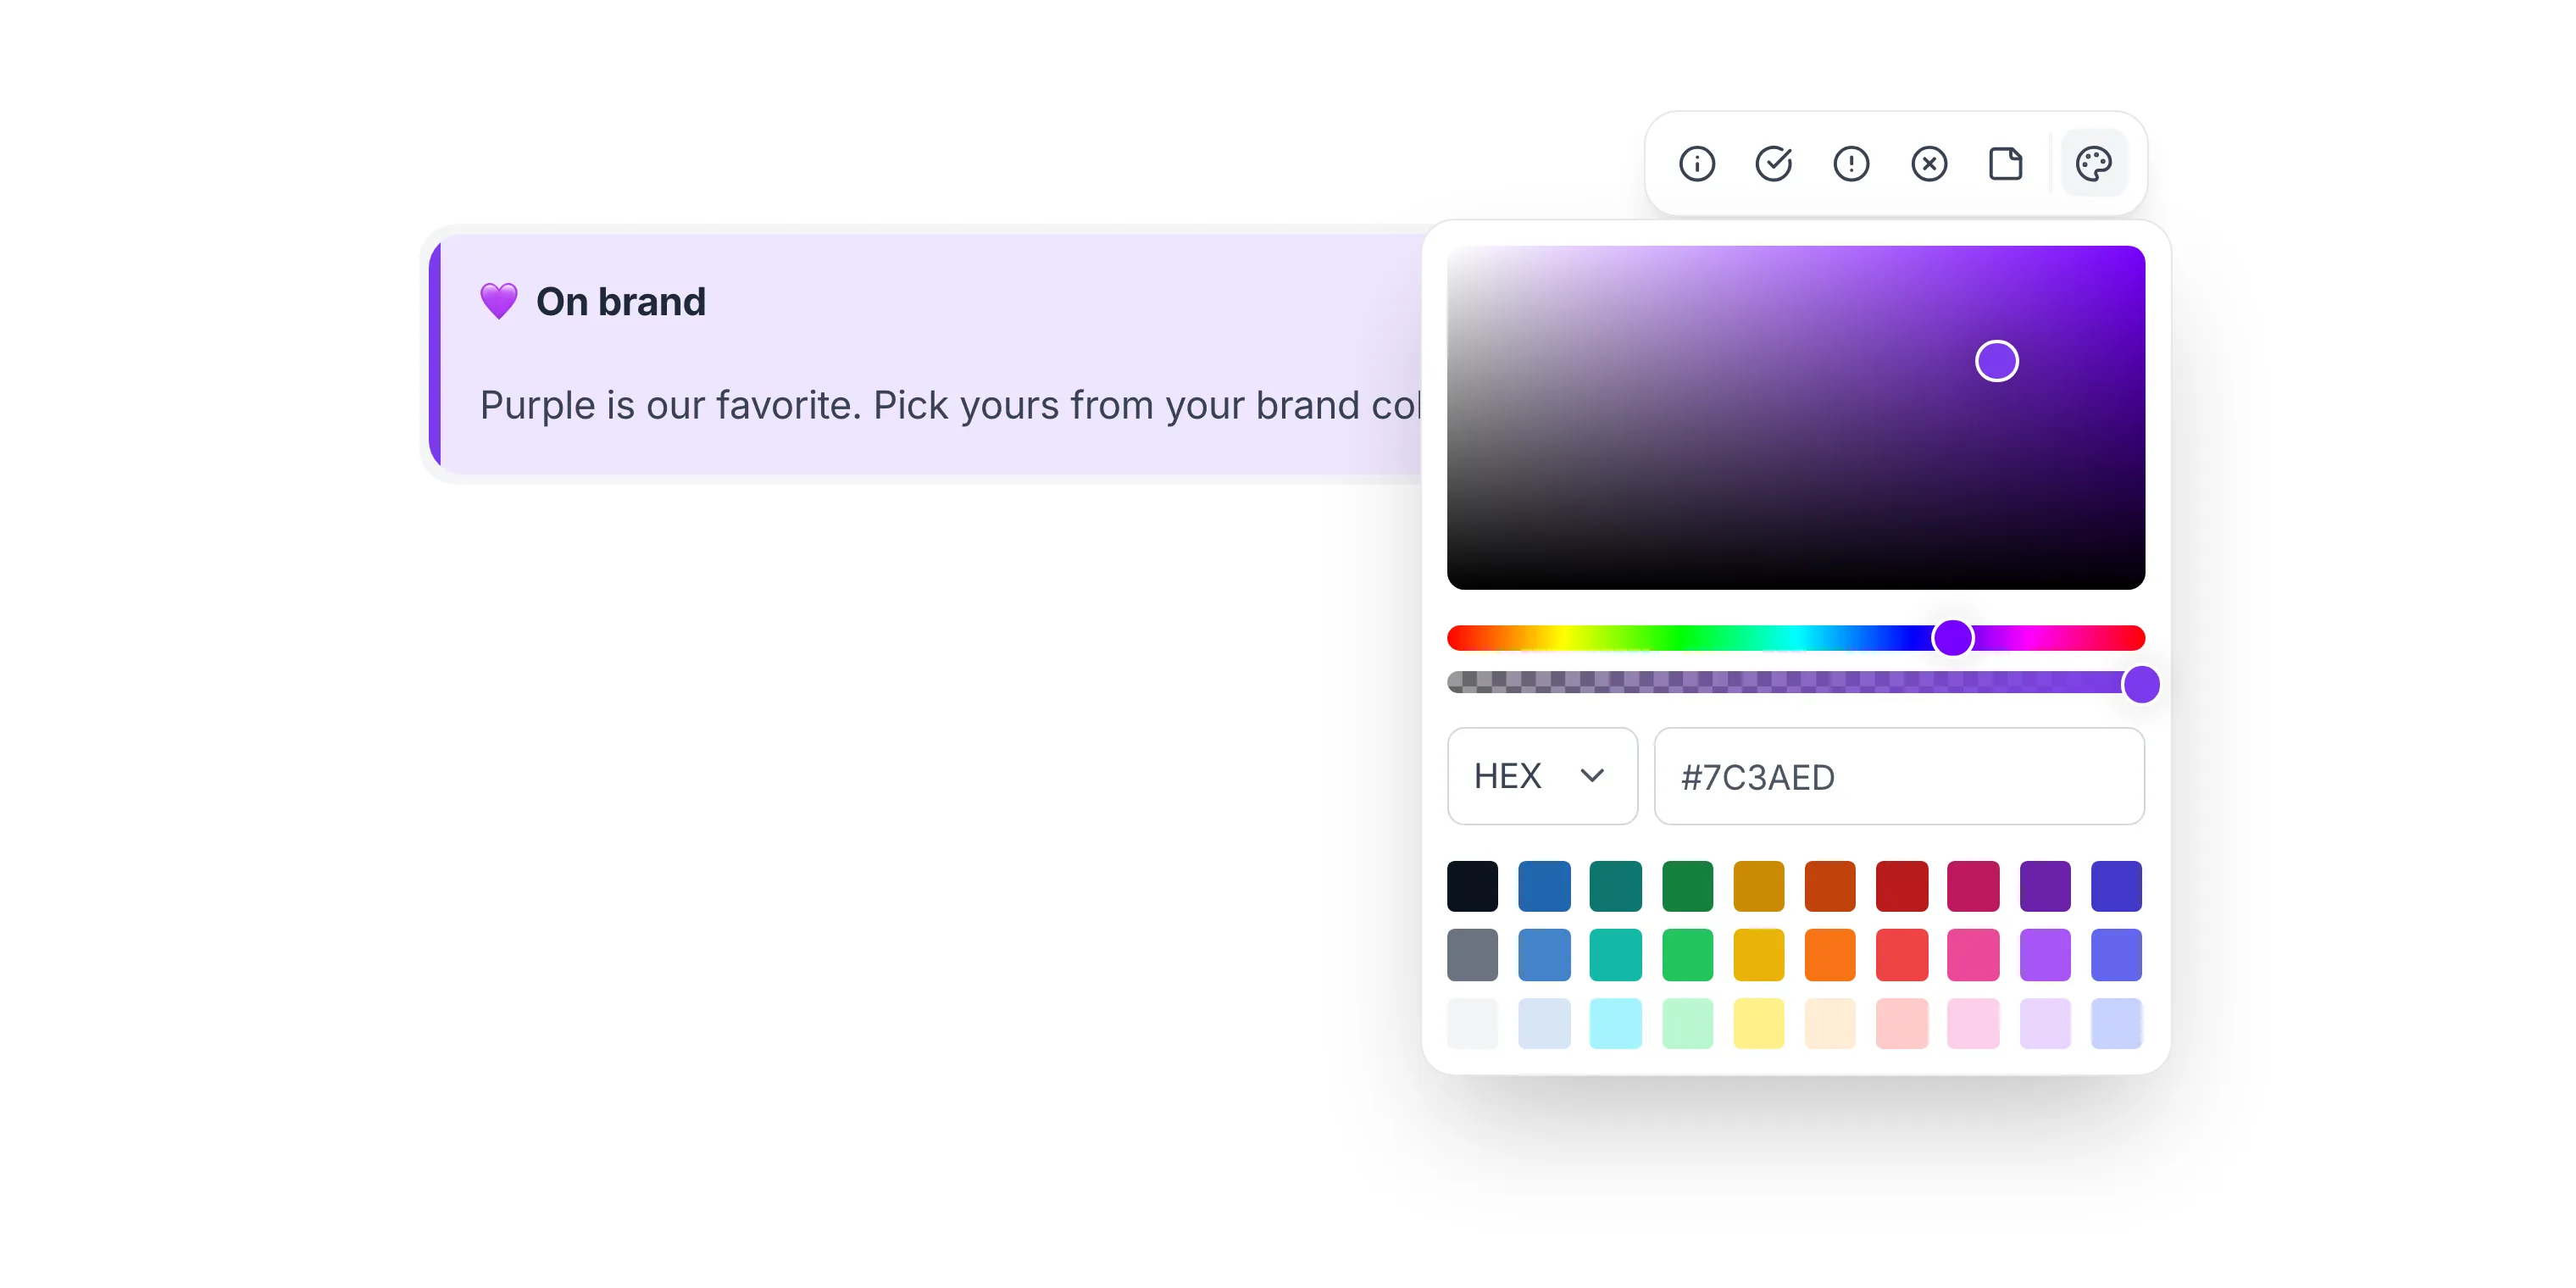
Task: Pick the light cyan swatch in bottom row
Action: tap(1615, 1023)
